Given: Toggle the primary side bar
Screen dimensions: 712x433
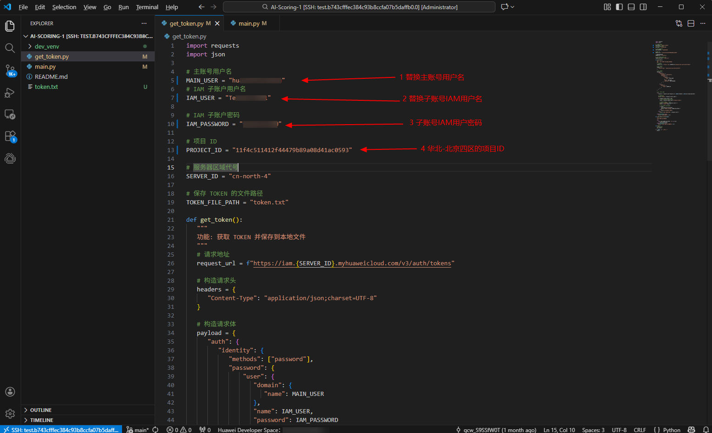Looking at the screenshot, I should tap(619, 7).
